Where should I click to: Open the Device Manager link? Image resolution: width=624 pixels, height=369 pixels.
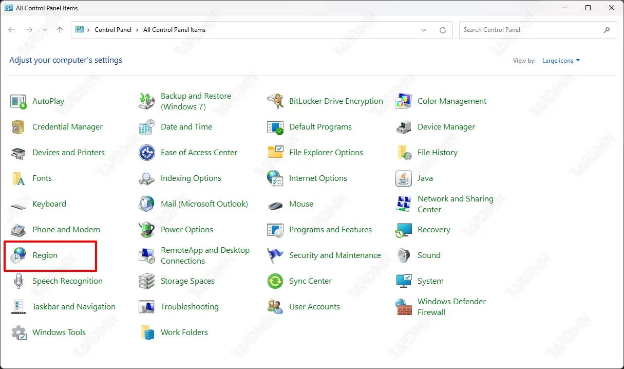click(x=446, y=127)
